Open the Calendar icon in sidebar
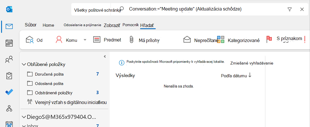This screenshot has height=127, width=310. (x=9, y=43)
